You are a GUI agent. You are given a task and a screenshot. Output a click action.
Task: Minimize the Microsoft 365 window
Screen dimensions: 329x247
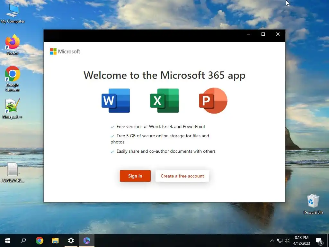click(x=249, y=34)
